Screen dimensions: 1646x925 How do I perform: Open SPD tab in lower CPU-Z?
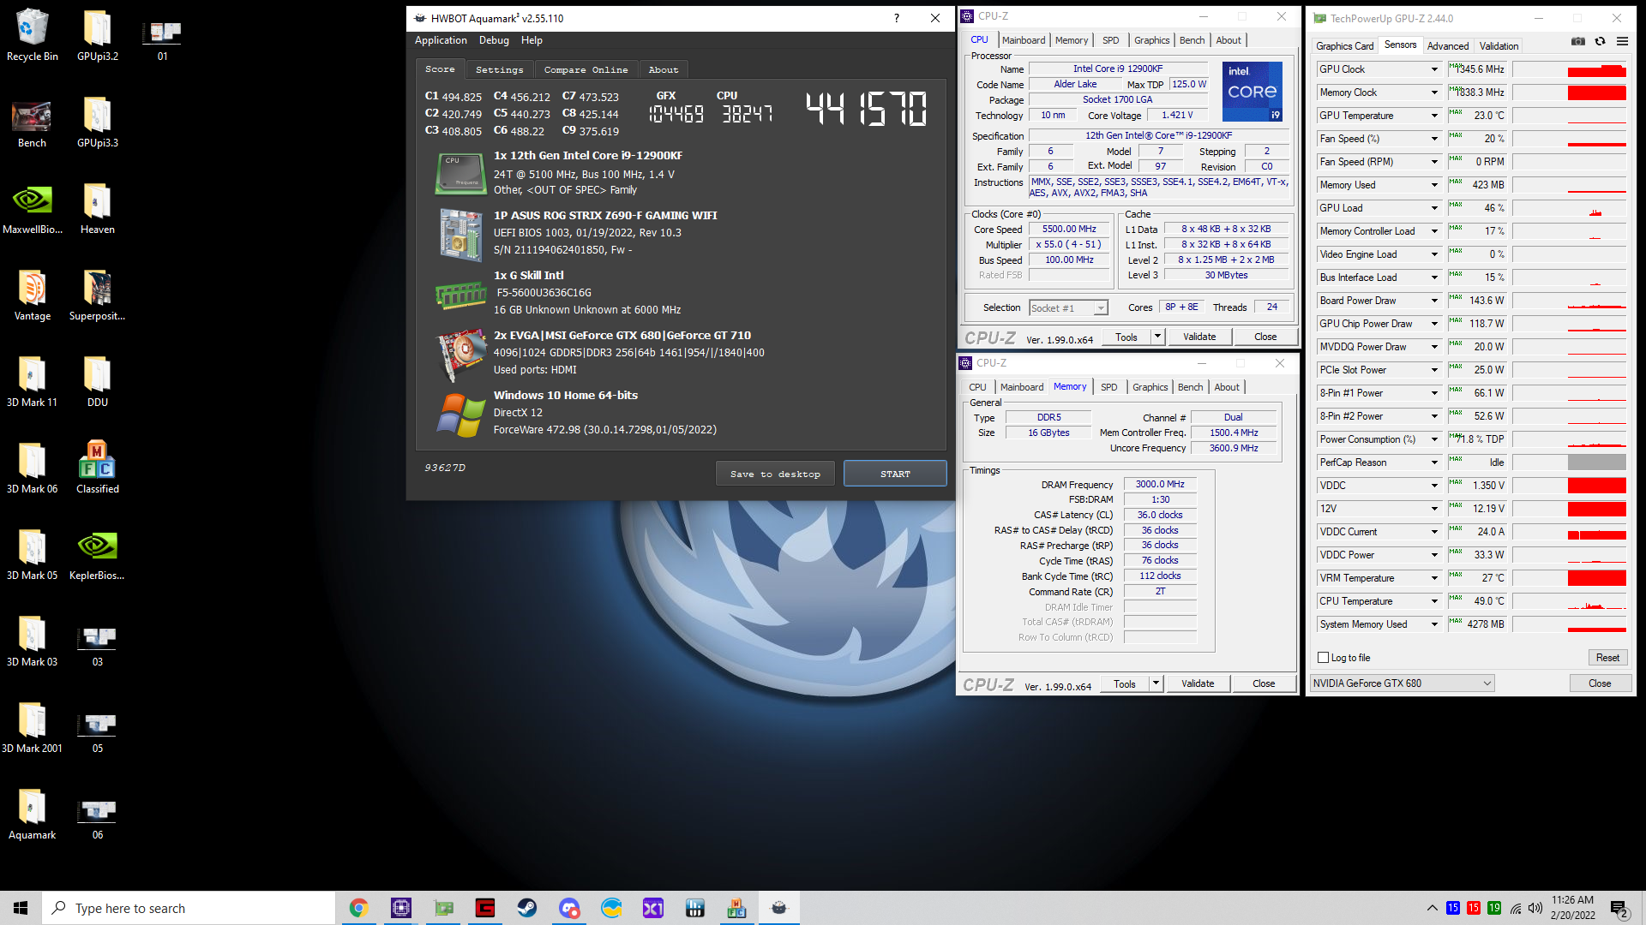(x=1108, y=387)
